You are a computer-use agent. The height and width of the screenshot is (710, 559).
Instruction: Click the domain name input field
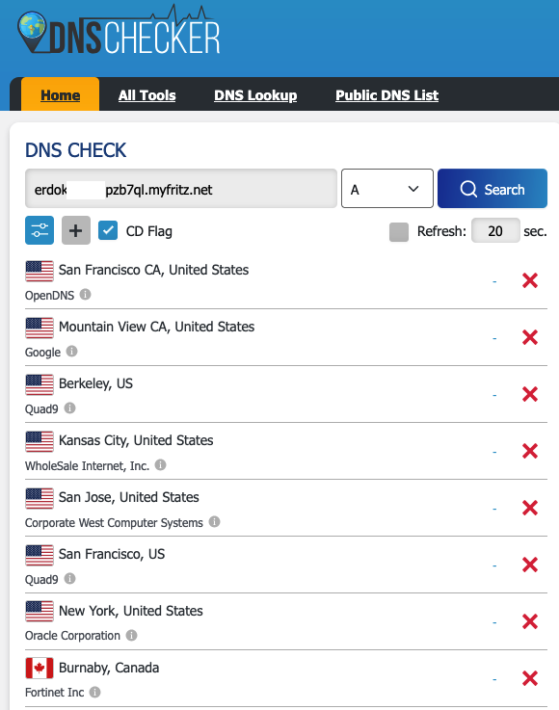pos(181,189)
